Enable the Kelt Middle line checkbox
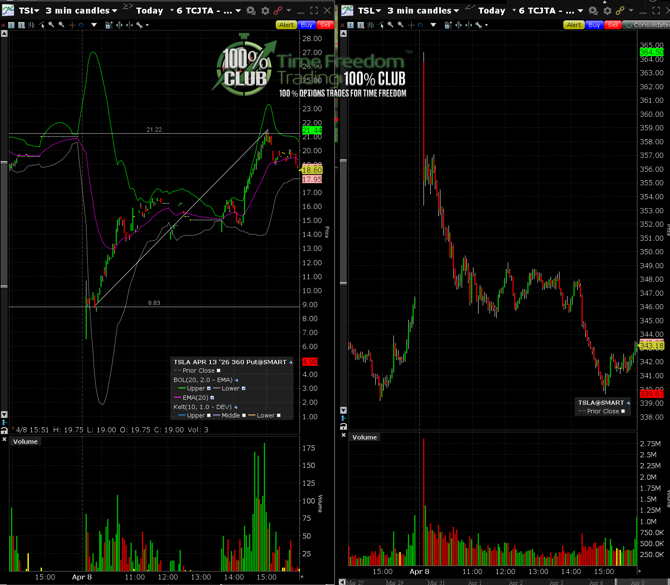Screen dimensions: 670x585 point(244,415)
